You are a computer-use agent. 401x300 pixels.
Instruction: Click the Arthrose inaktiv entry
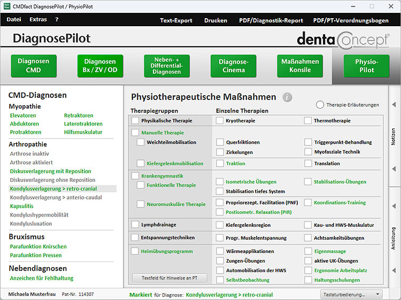(29, 153)
